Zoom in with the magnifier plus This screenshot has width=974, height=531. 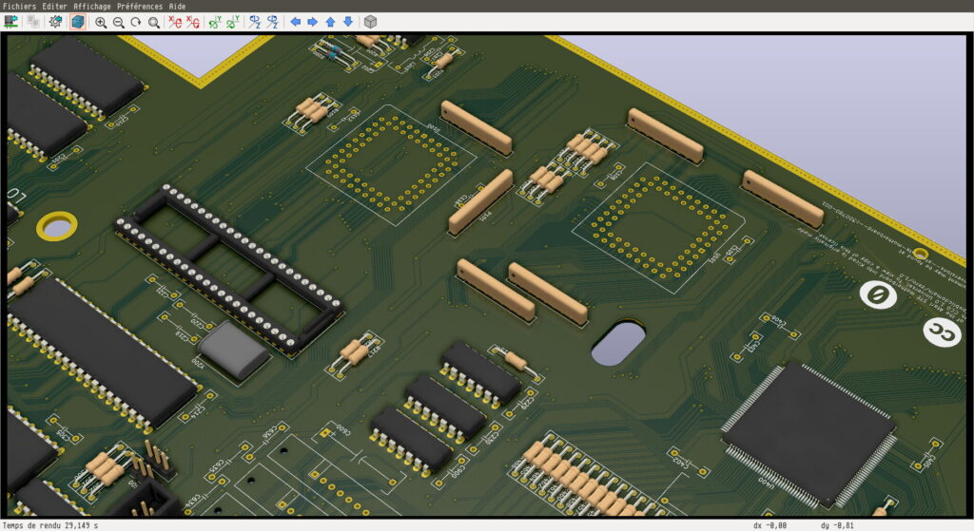tap(101, 23)
